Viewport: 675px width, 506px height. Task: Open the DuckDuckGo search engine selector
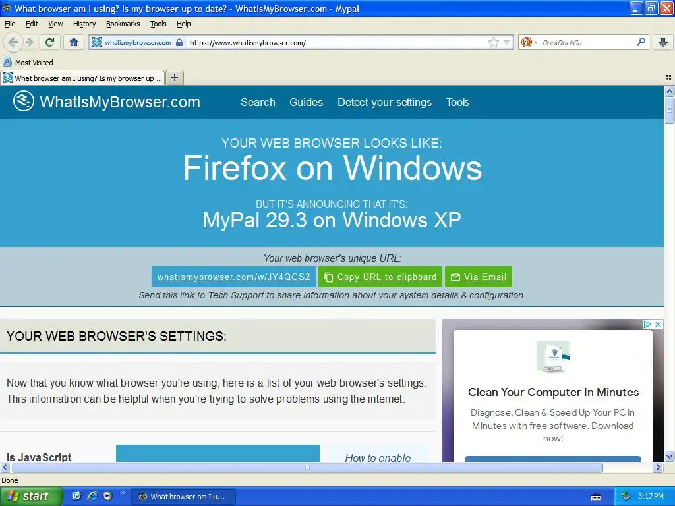click(x=529, y=42)
